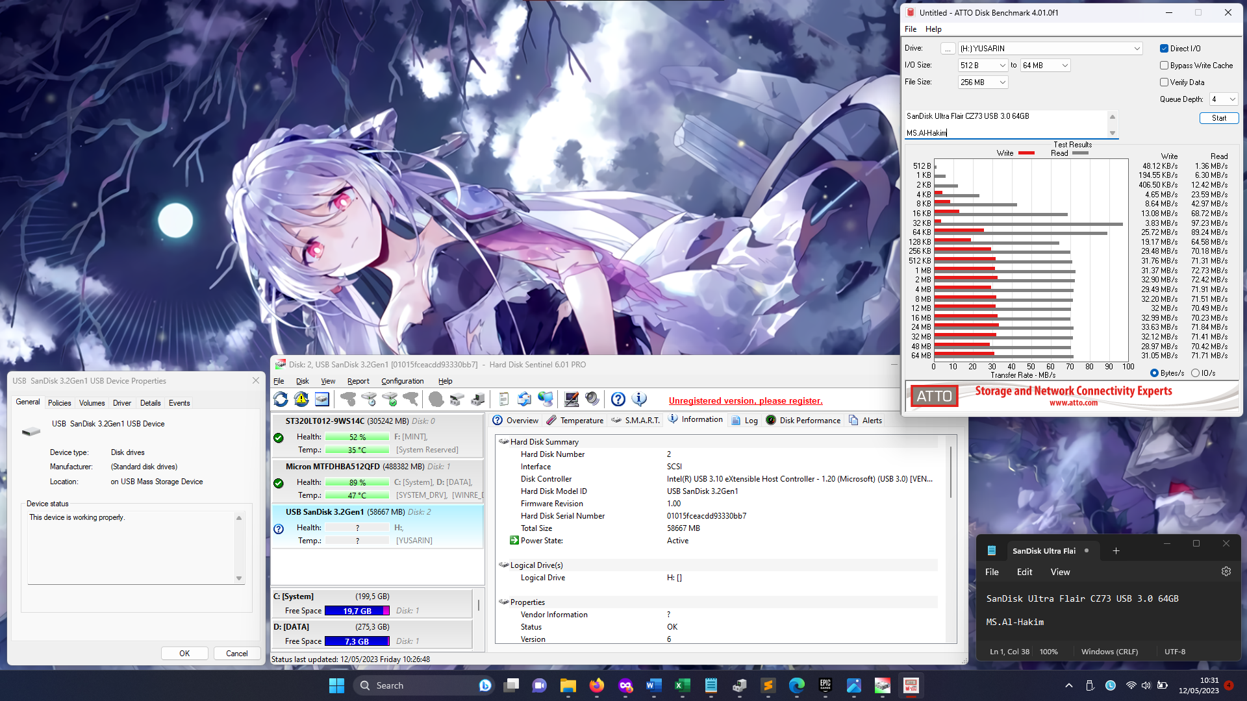Click the globe and monitor icon in Sentinel toolbar
The width and height of the screenshot is (1247, 701).
click(546, 400)
